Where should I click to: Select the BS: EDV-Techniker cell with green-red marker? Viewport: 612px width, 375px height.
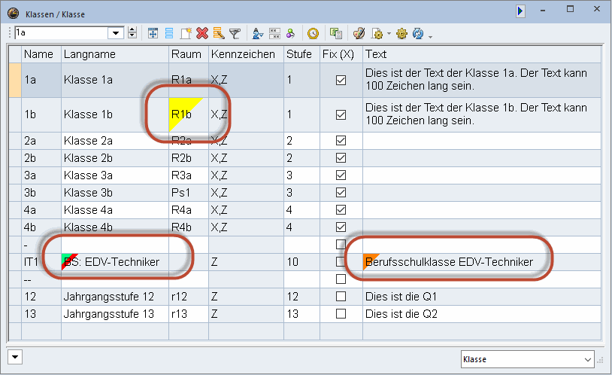[115, 261]
